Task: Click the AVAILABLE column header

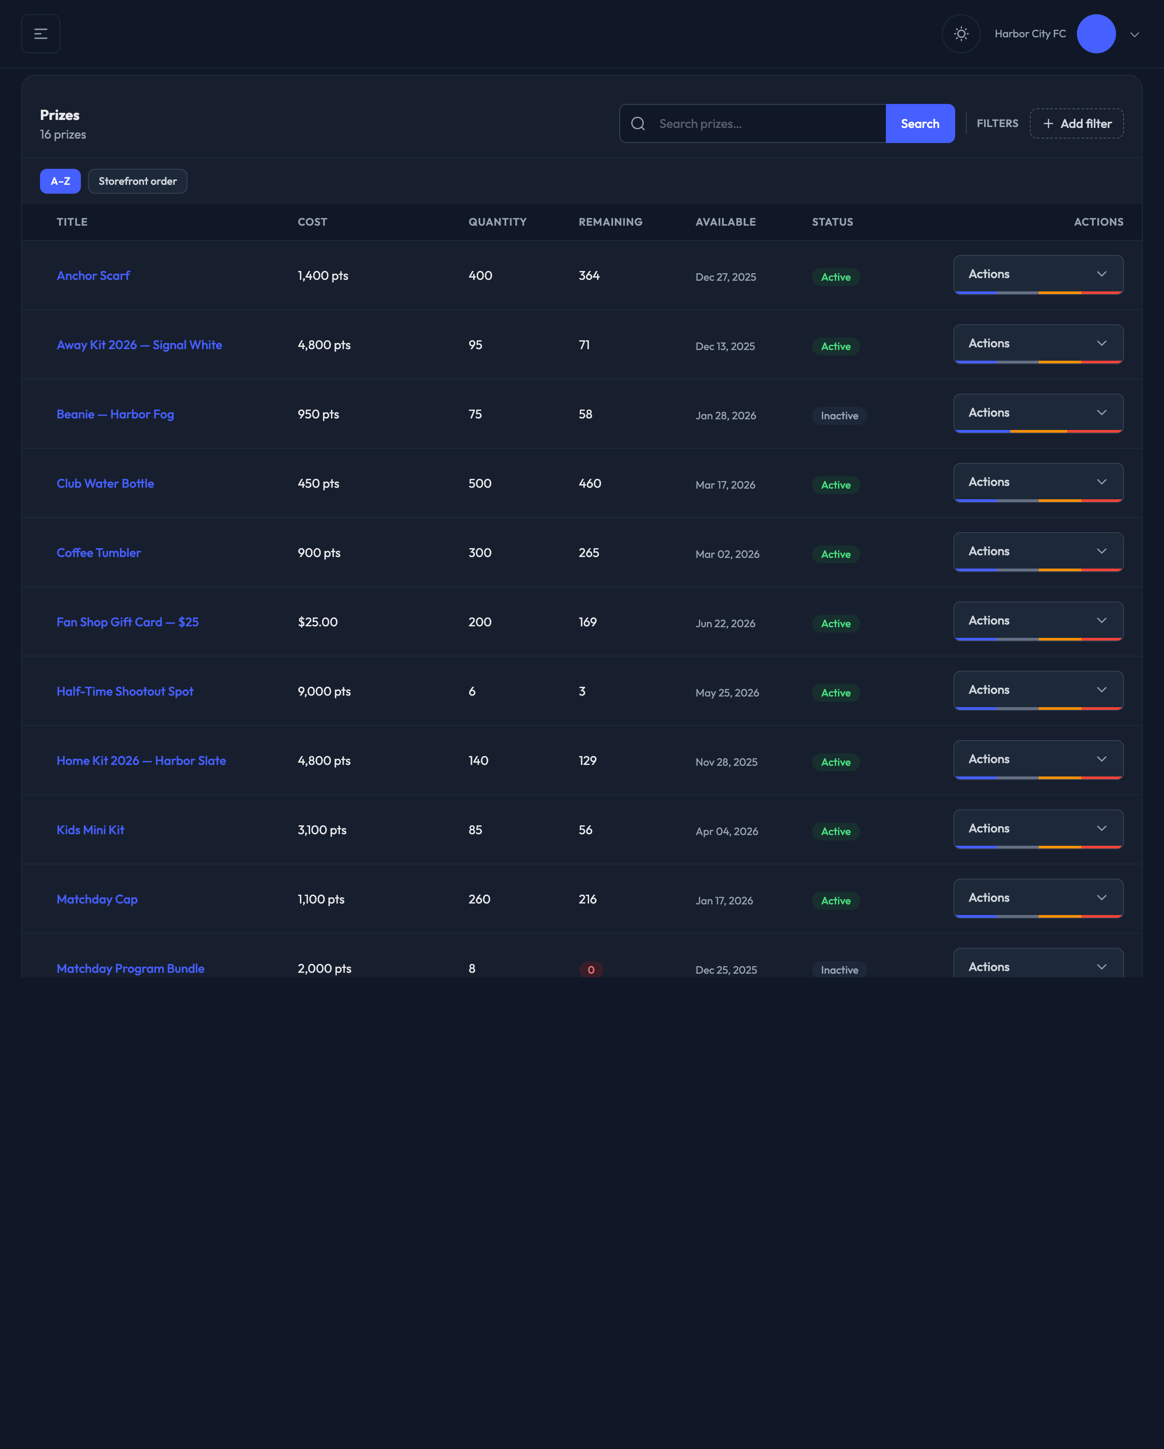Action: [x=725, y=222]
